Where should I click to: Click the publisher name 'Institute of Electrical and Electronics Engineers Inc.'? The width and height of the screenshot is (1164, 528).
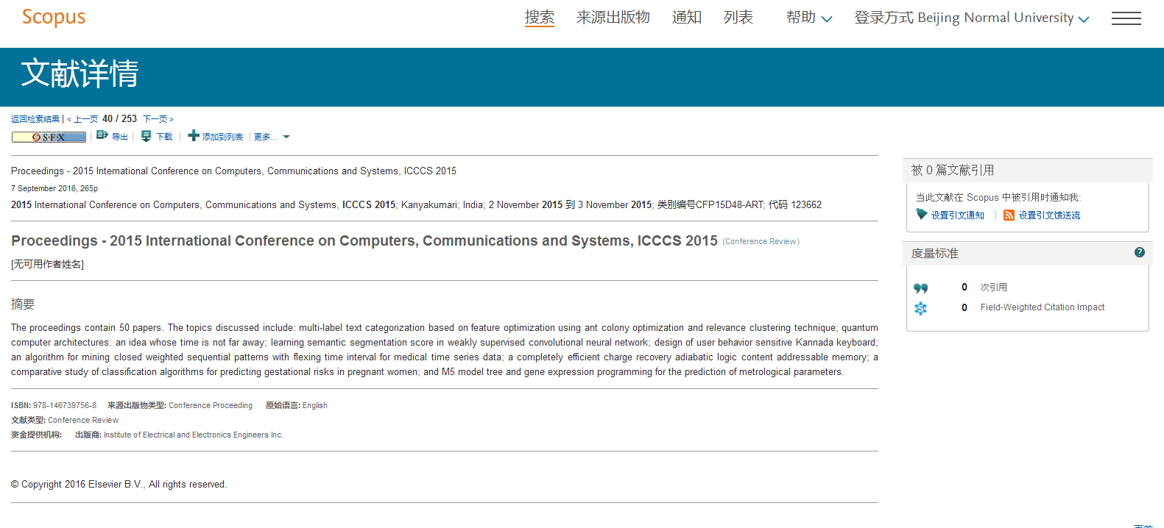tap(194, 435)
